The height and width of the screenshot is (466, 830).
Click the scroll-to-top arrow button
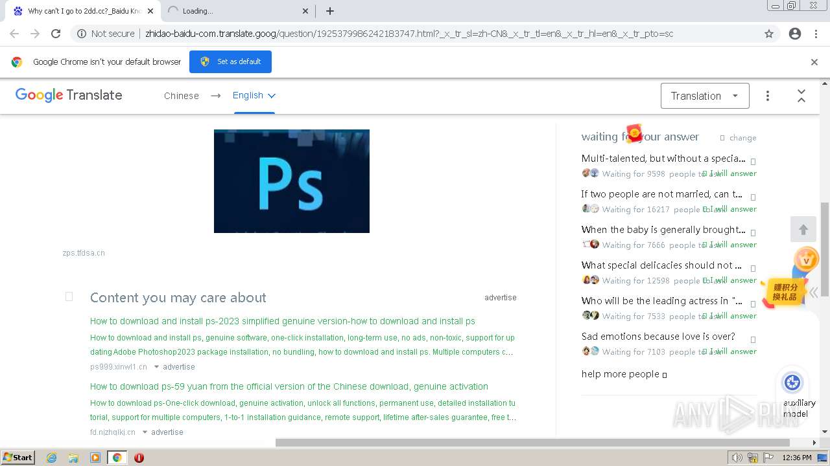point(803,230)
